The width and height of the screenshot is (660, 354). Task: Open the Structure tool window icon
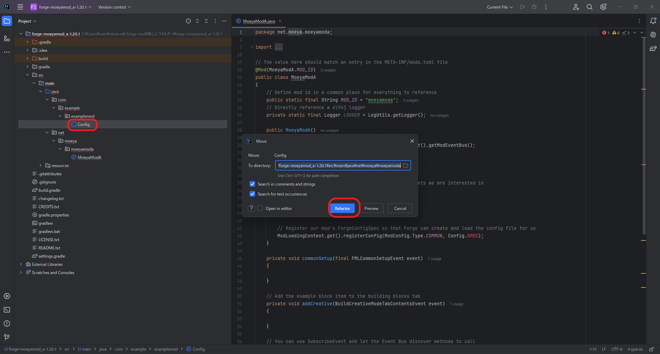click(x=7, y=38)
